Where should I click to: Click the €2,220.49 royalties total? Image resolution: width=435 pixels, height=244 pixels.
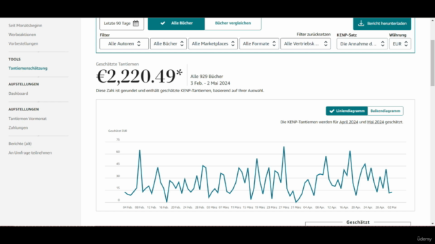pos(139,76)
